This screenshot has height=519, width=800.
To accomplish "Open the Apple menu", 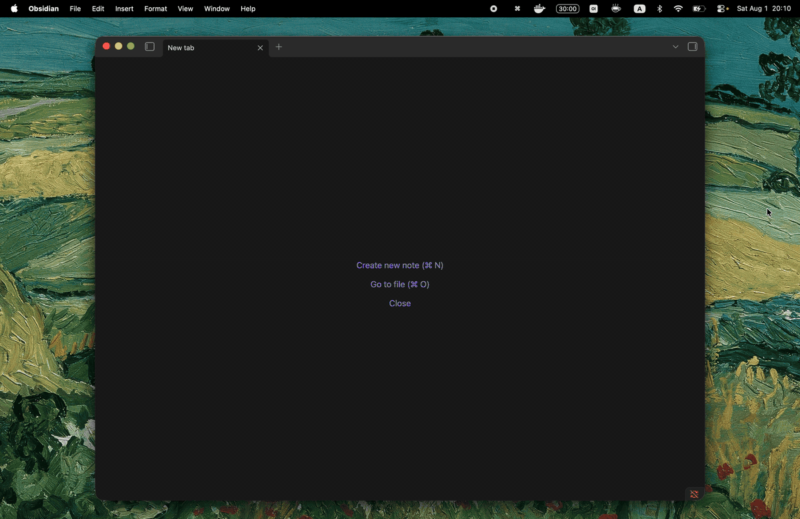I will (14, 9).
